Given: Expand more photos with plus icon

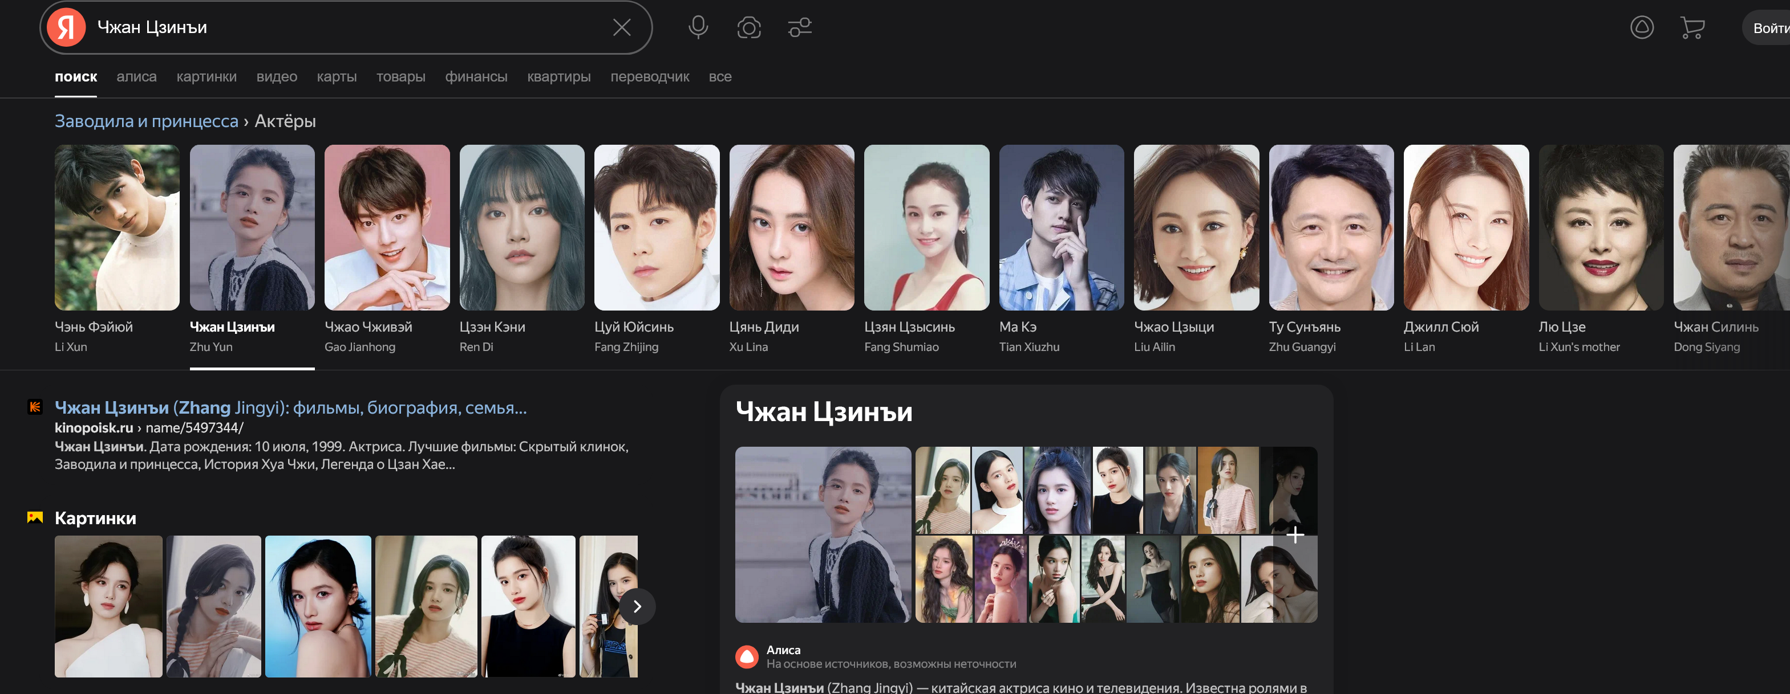Looking at the screenshot, I should click(x=1294, y=535).
